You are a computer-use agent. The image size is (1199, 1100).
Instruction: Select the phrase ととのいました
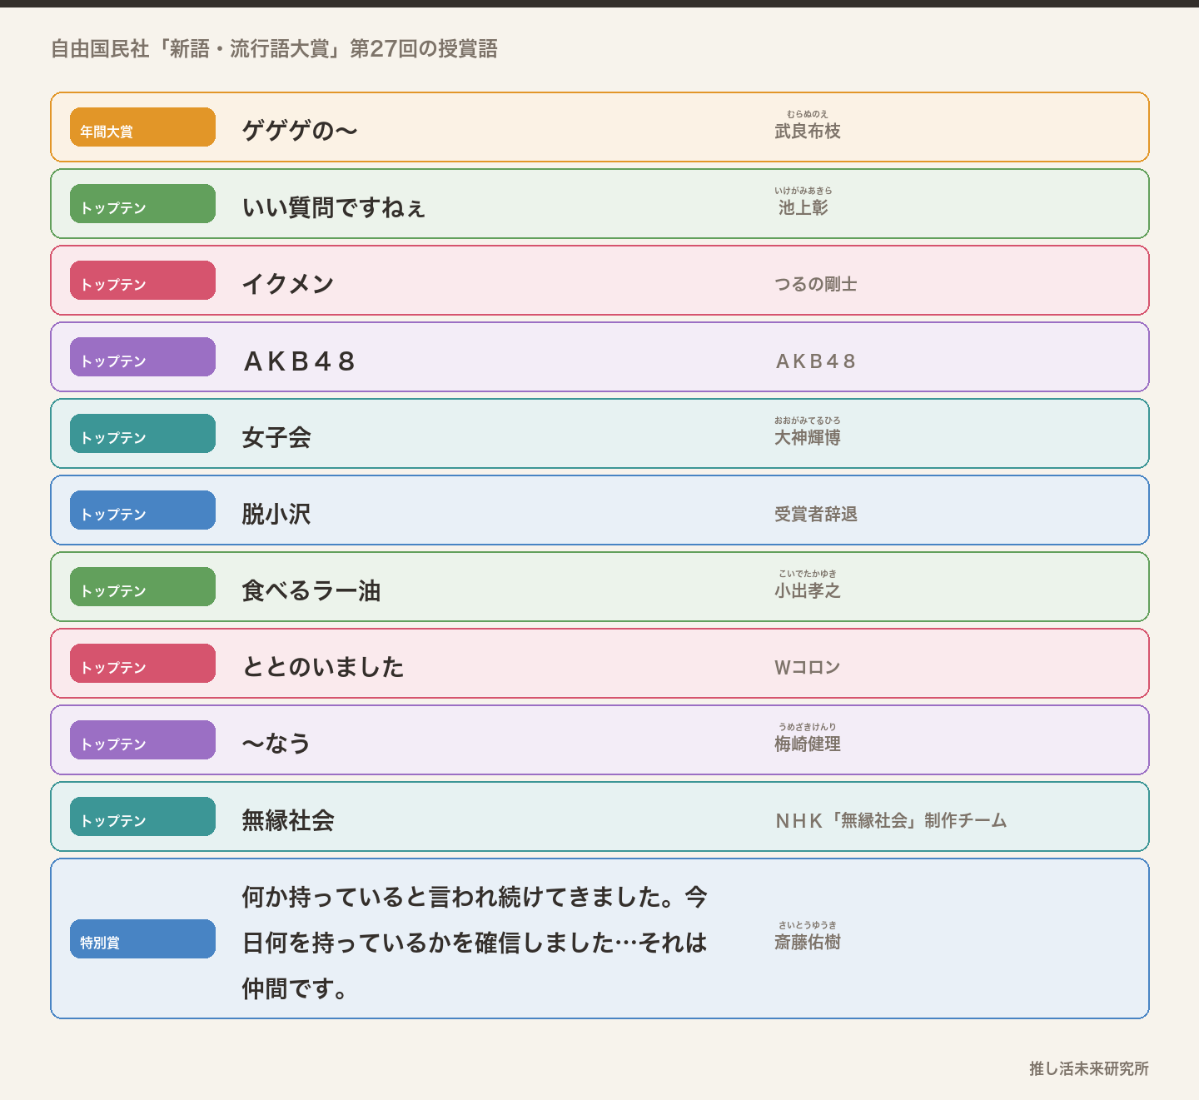click(x=323, y=667)
